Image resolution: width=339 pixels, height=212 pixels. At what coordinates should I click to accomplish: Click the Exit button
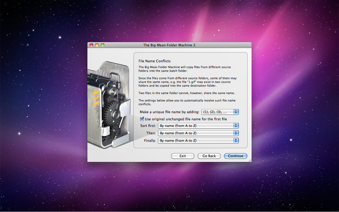(x=183, y=156)
